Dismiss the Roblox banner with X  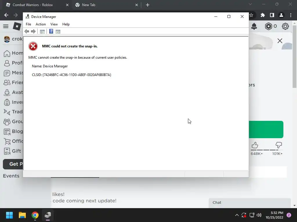pyautogui.click(x=280, y=41)
